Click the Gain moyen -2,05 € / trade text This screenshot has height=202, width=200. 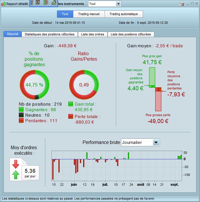pos(155,46)
